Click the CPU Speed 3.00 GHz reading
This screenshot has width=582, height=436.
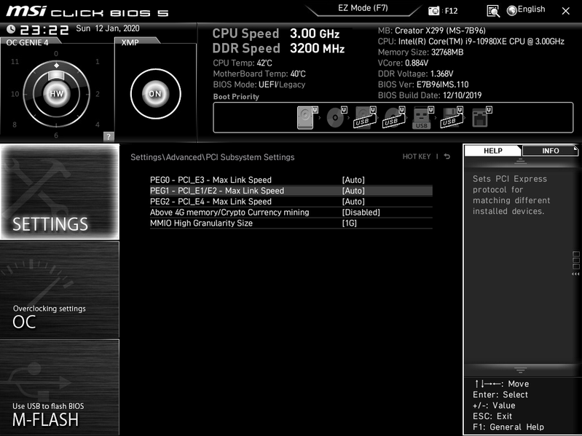tap(276, 33)
